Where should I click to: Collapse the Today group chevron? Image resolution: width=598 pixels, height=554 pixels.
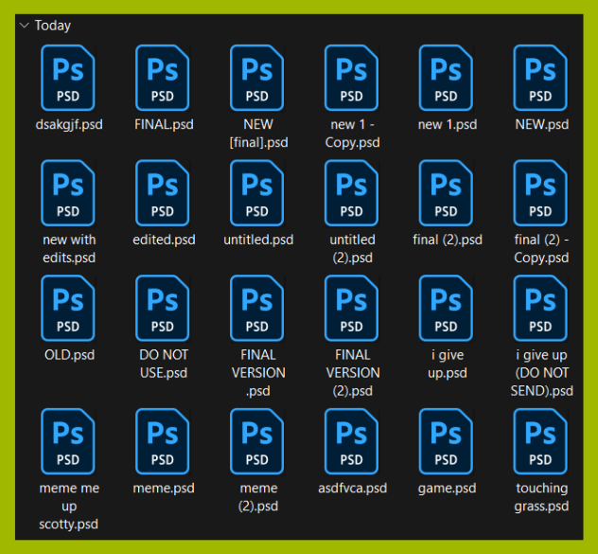25,26
